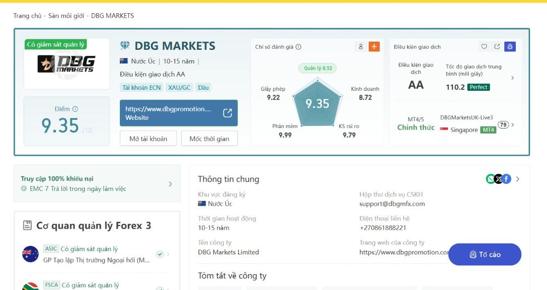547x290 pixels.
Task: Click the Australian flag next to Nước Úc header
Action: pyautogui.click(x=124, y=61)
